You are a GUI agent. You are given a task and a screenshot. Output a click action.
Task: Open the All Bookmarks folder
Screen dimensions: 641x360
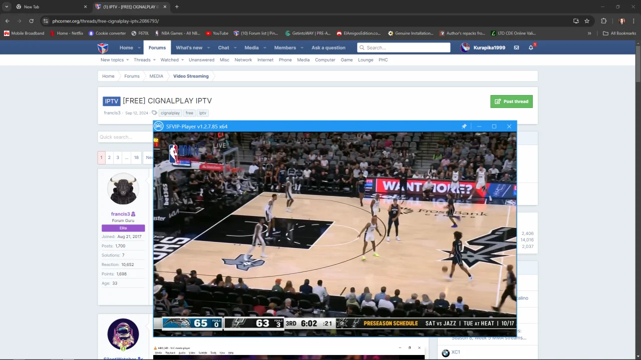point(619,33)
